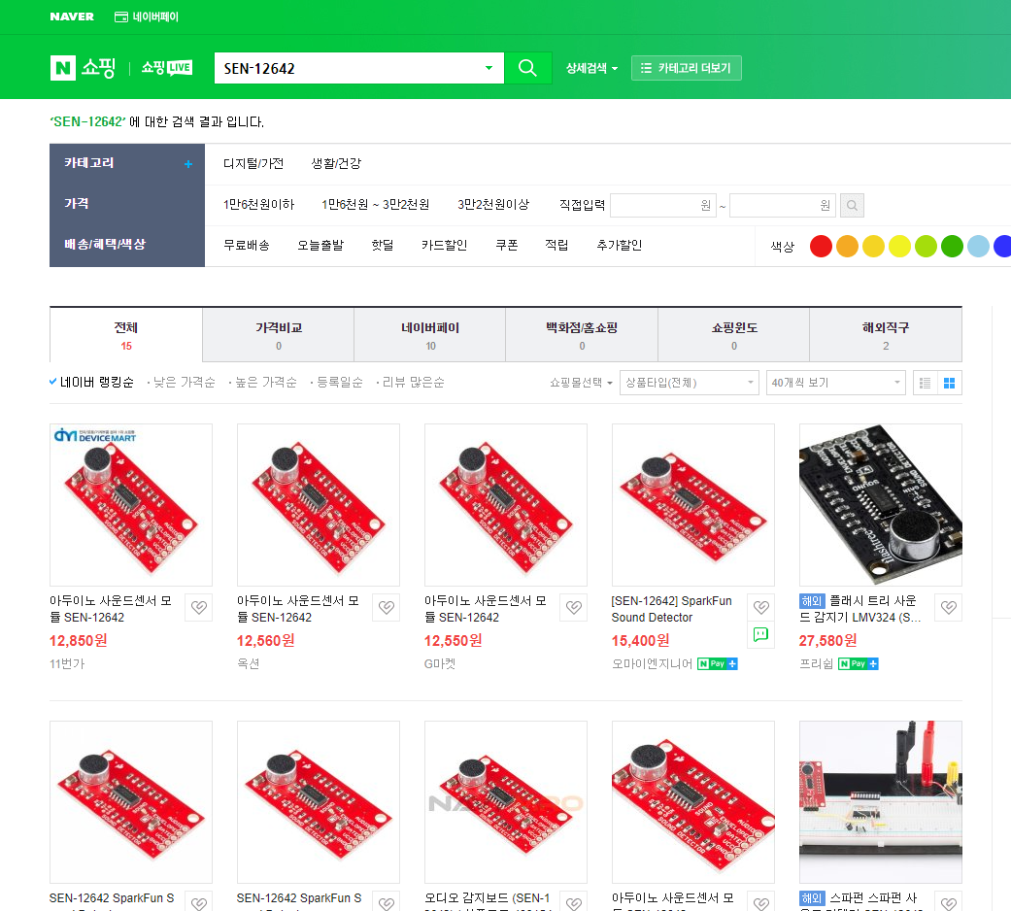Open talk chat icon for 오마이엔지니어 item
1011x911 pixels.
pos(760,634)
